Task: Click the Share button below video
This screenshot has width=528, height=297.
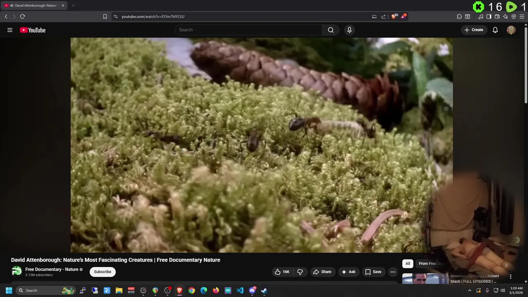Action: [322, 272]
